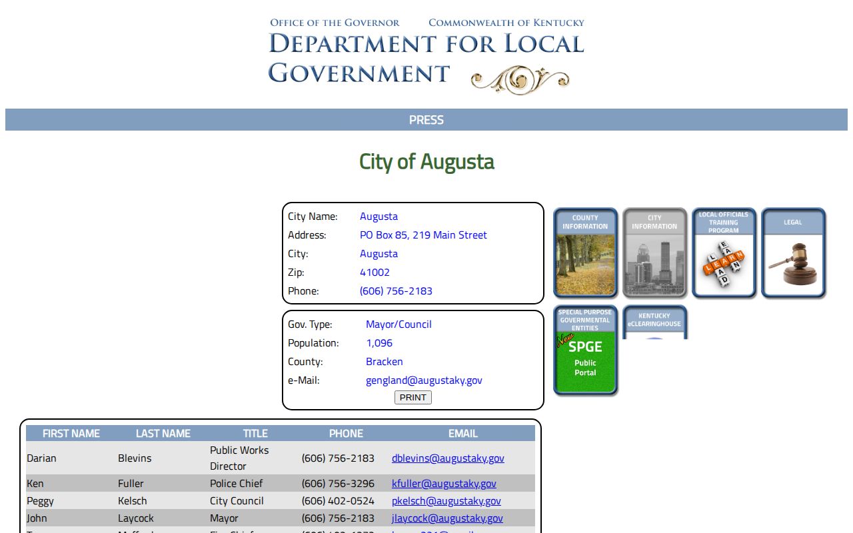
Task: Select Mayor title cell
Action: (224, 518)
